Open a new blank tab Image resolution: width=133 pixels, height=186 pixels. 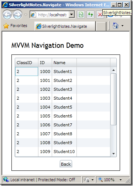point(101,26)
